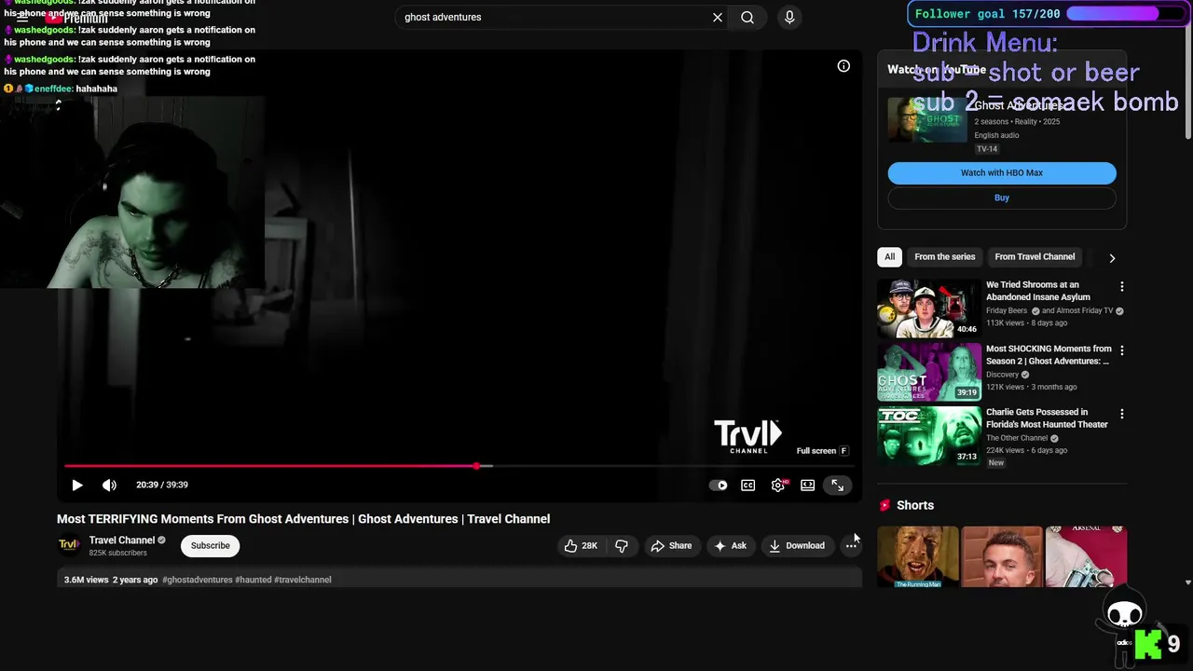1193x671 pixels.
Task: Open Discovery channel link
Action: click(x=1003, y=375)
